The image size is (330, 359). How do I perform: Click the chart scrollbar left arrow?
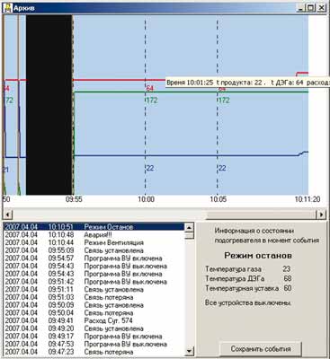point(7,215)
